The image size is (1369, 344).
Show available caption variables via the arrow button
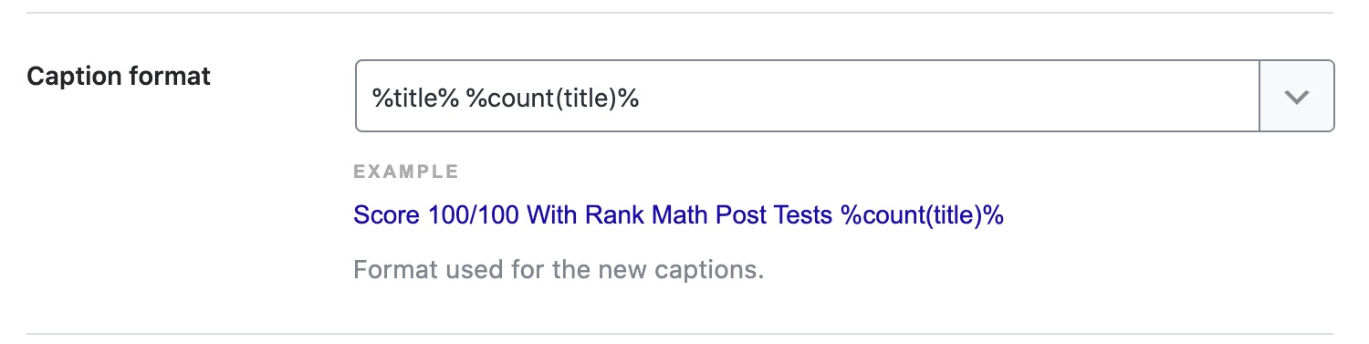pos(1297,96)
